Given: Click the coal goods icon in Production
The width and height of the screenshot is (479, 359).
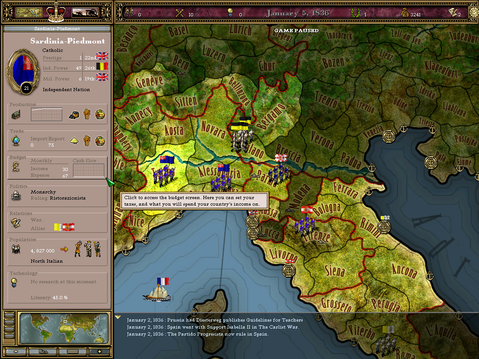Looking at the screenshot, I should tap(74, 115).
